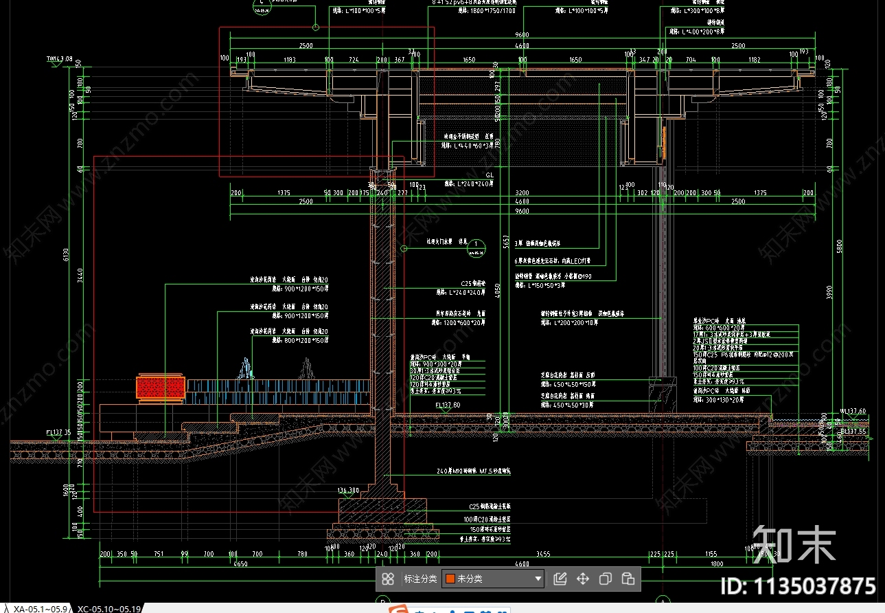Click the FL137.35 elevation label
The image size is (885, 613).
(59, 433)
